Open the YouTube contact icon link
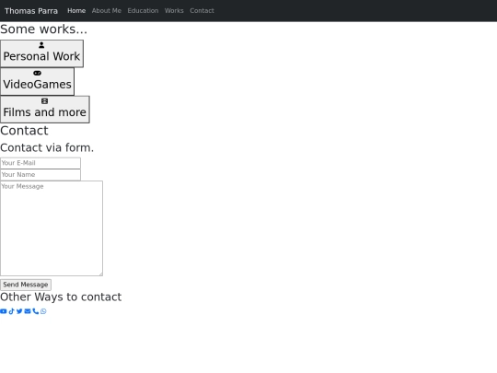This screenshot has height=373, width=497. pos(4,311)
